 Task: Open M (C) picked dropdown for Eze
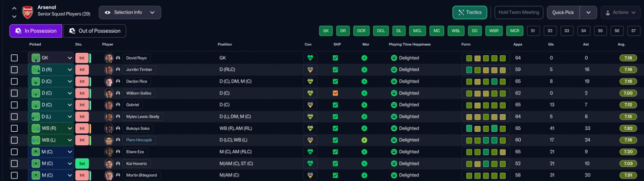[x=51, y=152]
